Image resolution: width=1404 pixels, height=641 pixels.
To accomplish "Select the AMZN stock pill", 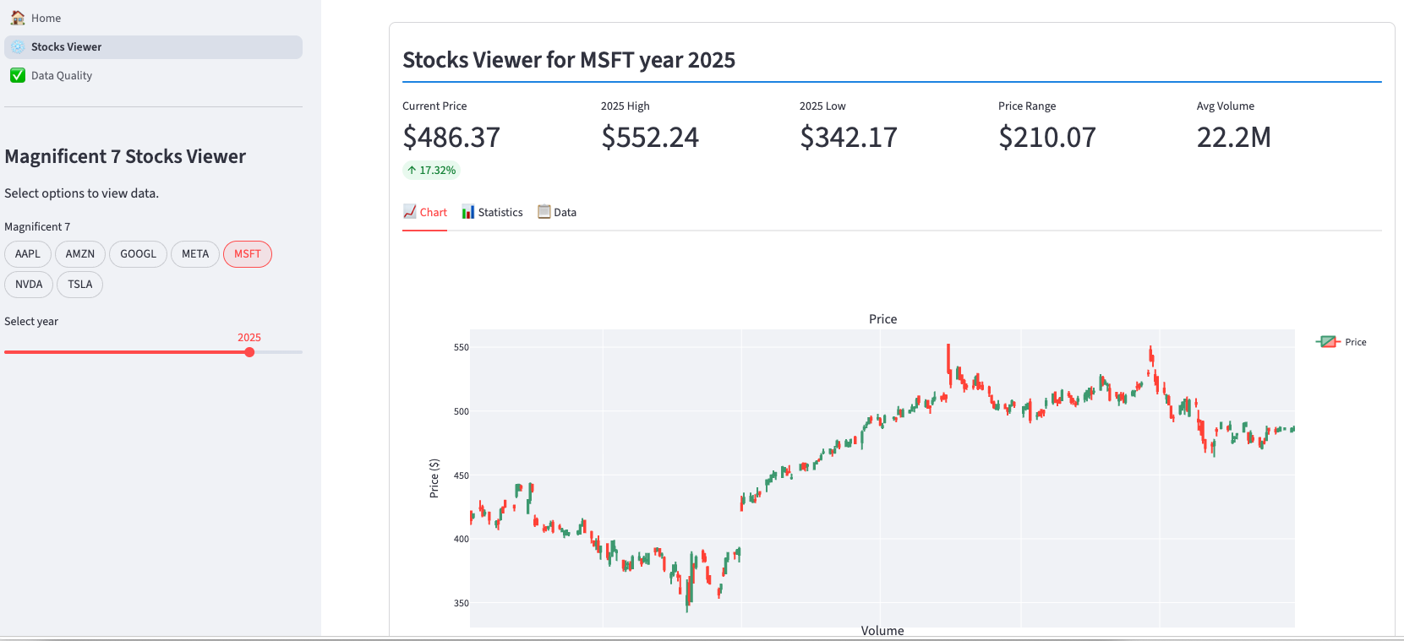I will coord(80,254).
